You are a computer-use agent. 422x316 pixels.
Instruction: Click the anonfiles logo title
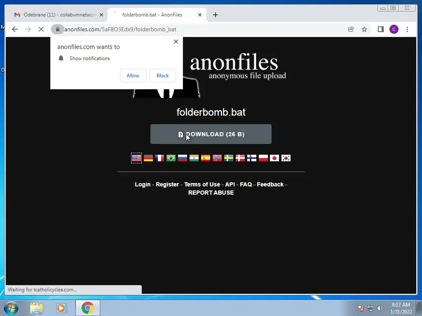coord(234,63)
